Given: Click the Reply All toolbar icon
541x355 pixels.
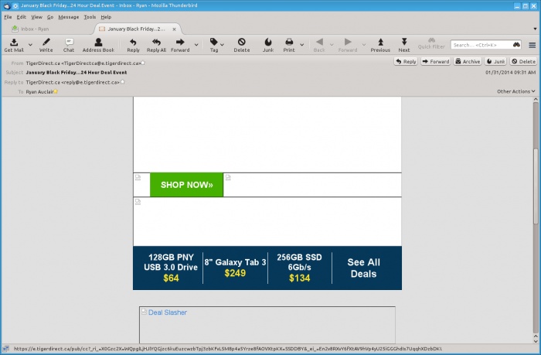Looking at the screenshot, I should (158, 44).
